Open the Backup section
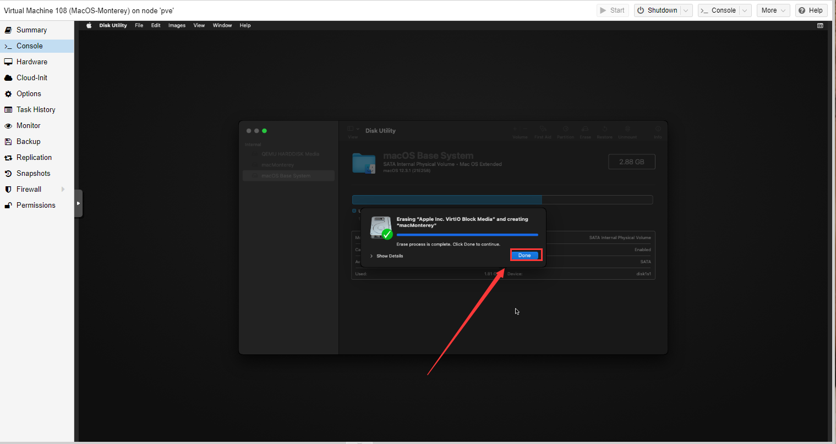Viewport: 836px width, 444px height. click(x=28, y=142)
